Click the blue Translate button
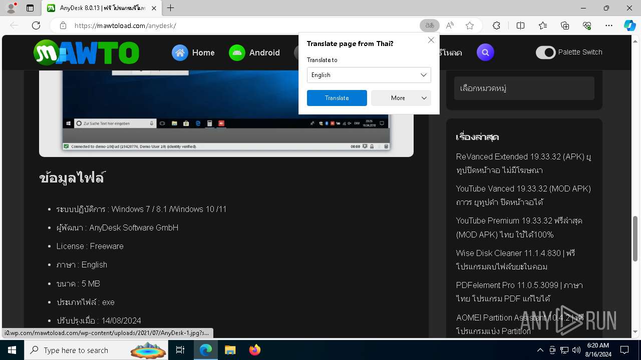This screenshot has height=360, width=641. 337,98
